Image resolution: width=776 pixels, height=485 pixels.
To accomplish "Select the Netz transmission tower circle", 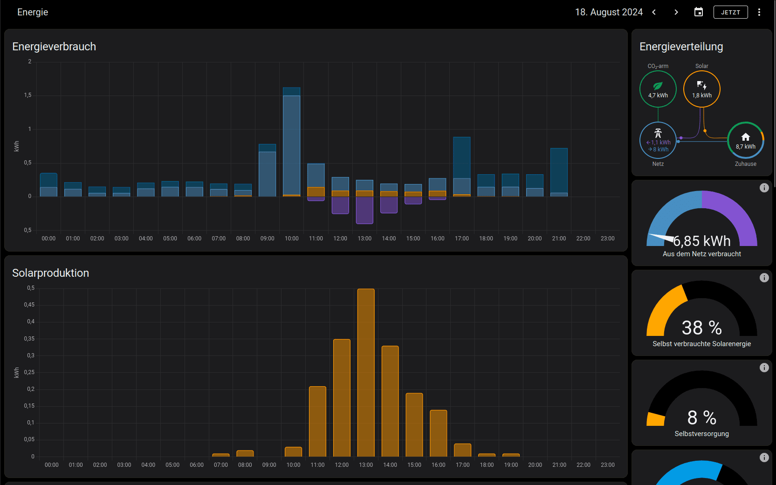I will (x=658, y=140).
